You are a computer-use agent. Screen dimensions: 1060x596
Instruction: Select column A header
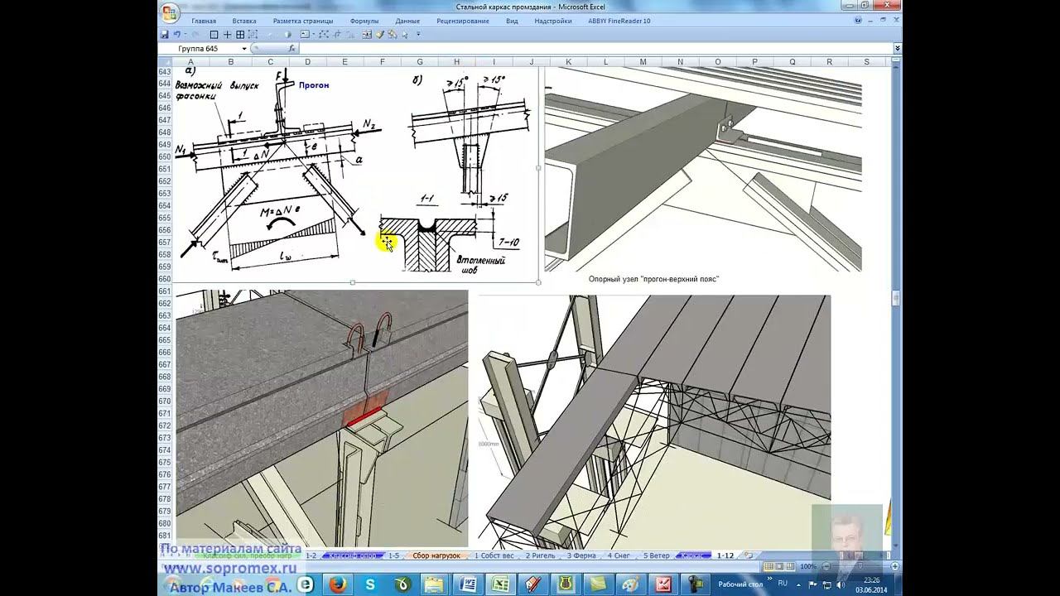pyautogui.click(x=191, y=62)
